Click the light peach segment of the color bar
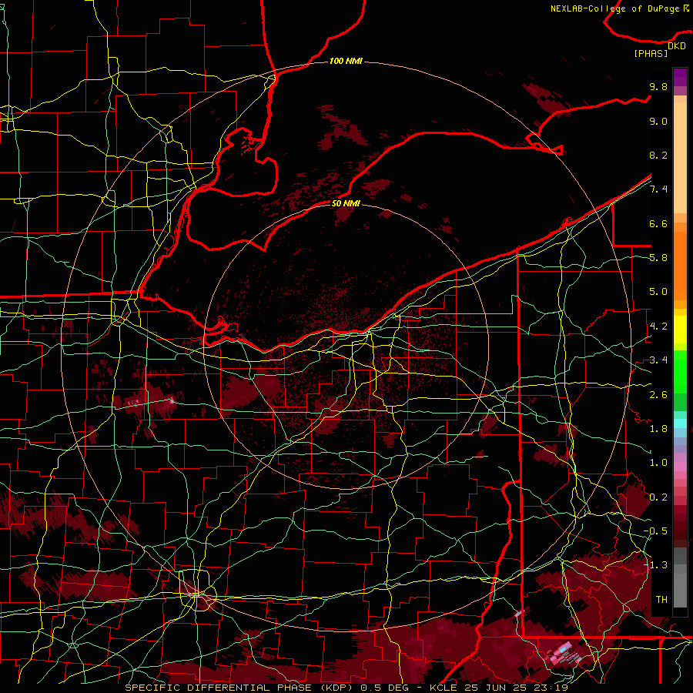Image resolution: width=693 pixels, height=693 pixels. tap(680, 159)
